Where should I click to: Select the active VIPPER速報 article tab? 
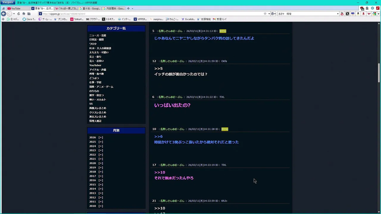(42, 8)
